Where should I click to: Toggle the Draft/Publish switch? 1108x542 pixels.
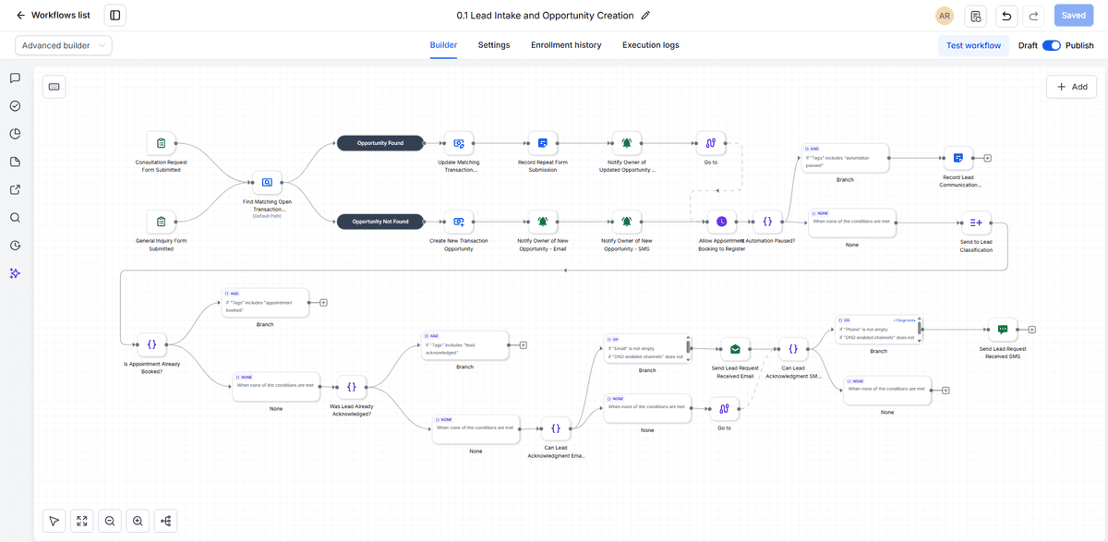1052,45
